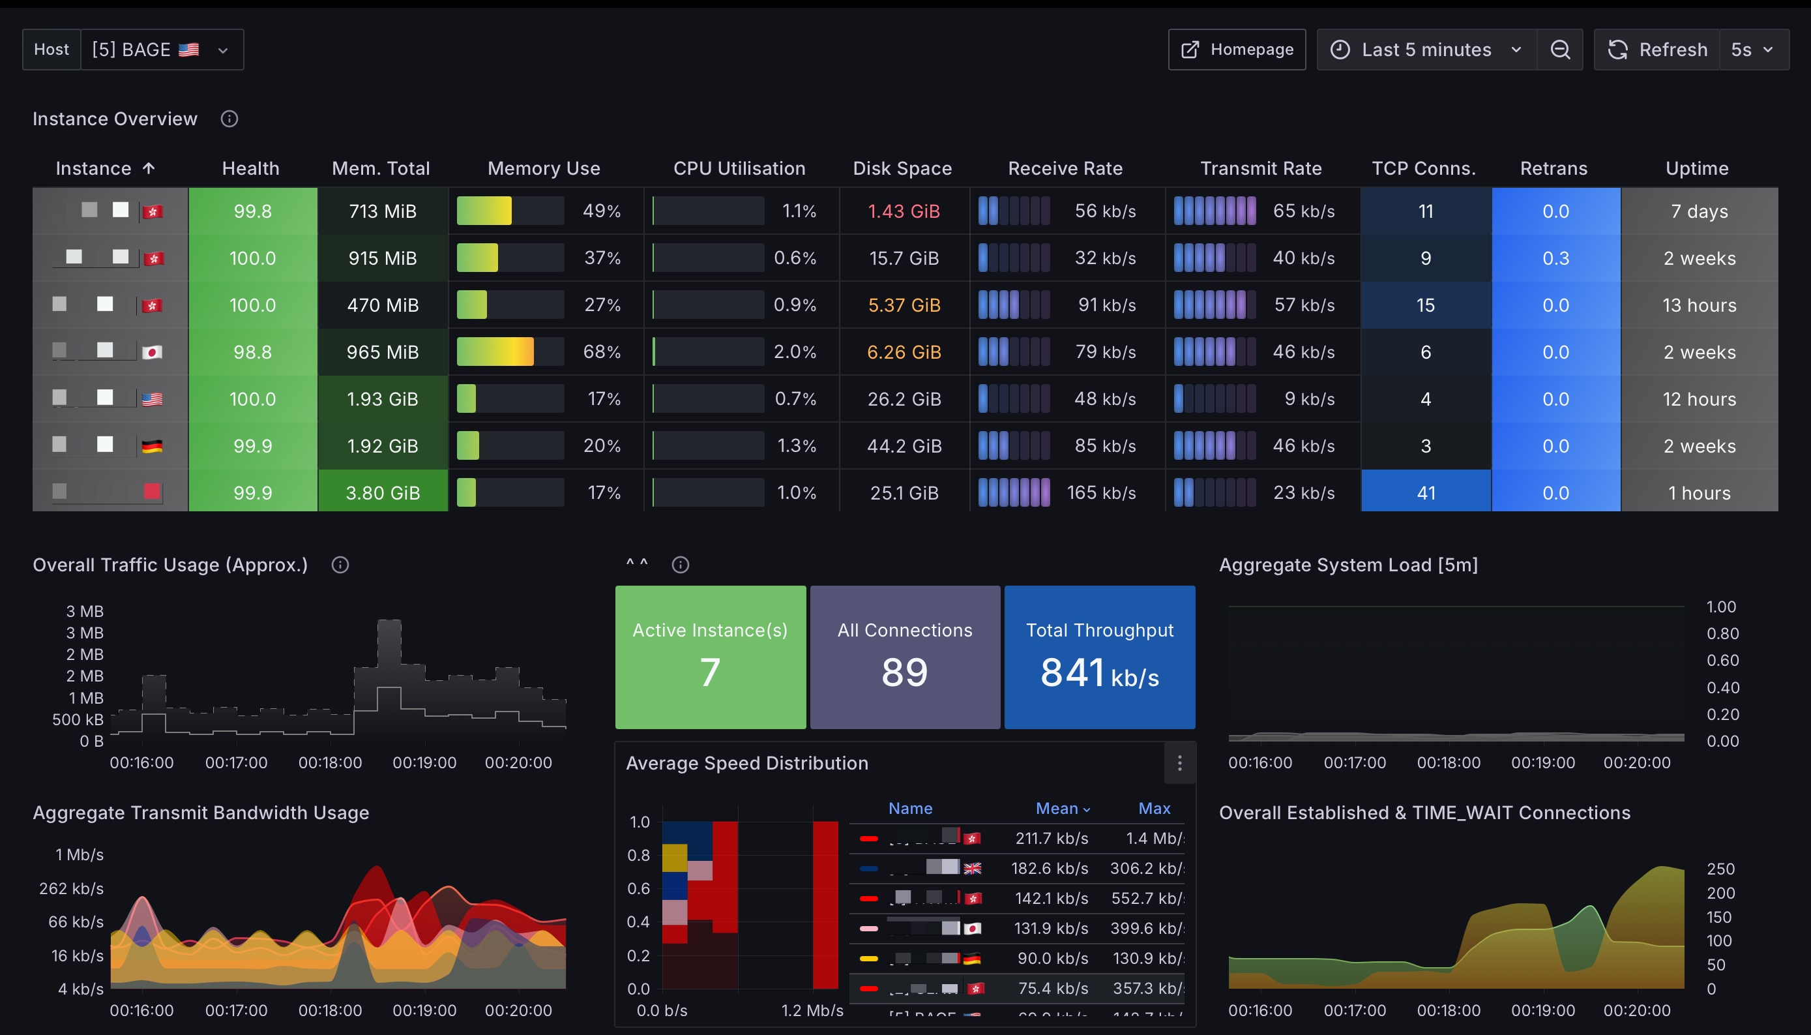Click the 1.43 GiB disk space cell
This screenshot has height=1035, width=1811.
[904, 211]
